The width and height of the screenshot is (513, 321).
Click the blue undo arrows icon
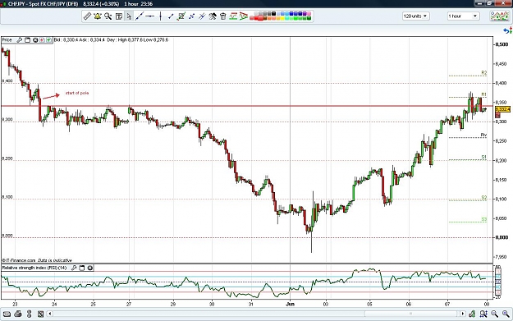click(x=508, y=30)
